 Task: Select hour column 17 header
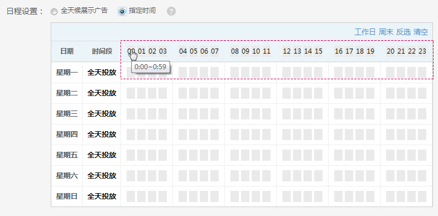click(349, 51)
